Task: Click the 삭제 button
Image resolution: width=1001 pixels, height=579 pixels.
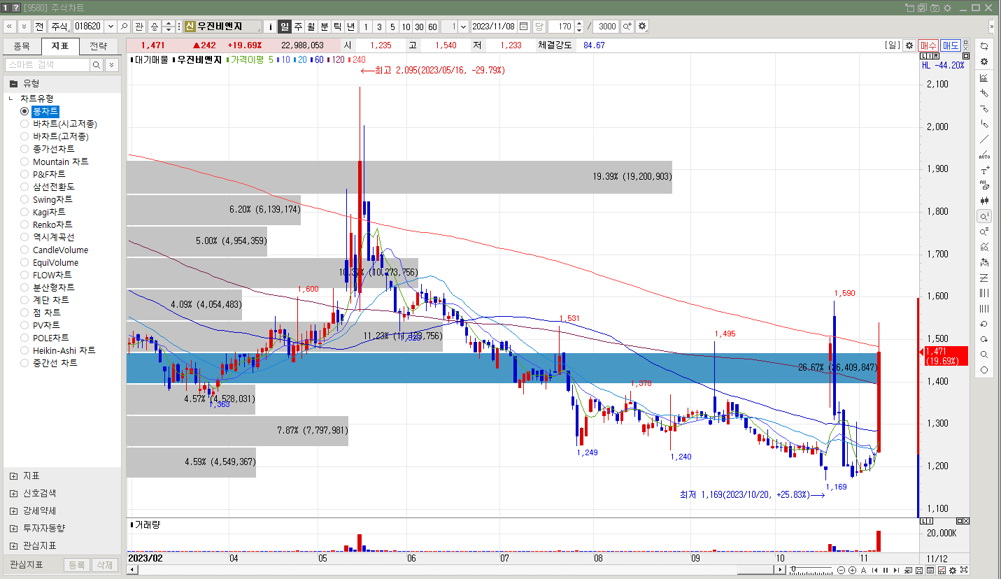Action: coord(104,565)
